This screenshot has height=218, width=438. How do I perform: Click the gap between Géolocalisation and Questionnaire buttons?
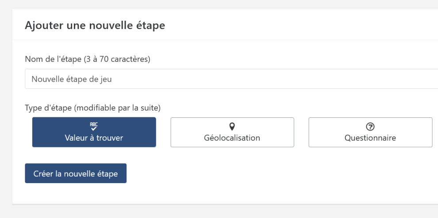301,132
